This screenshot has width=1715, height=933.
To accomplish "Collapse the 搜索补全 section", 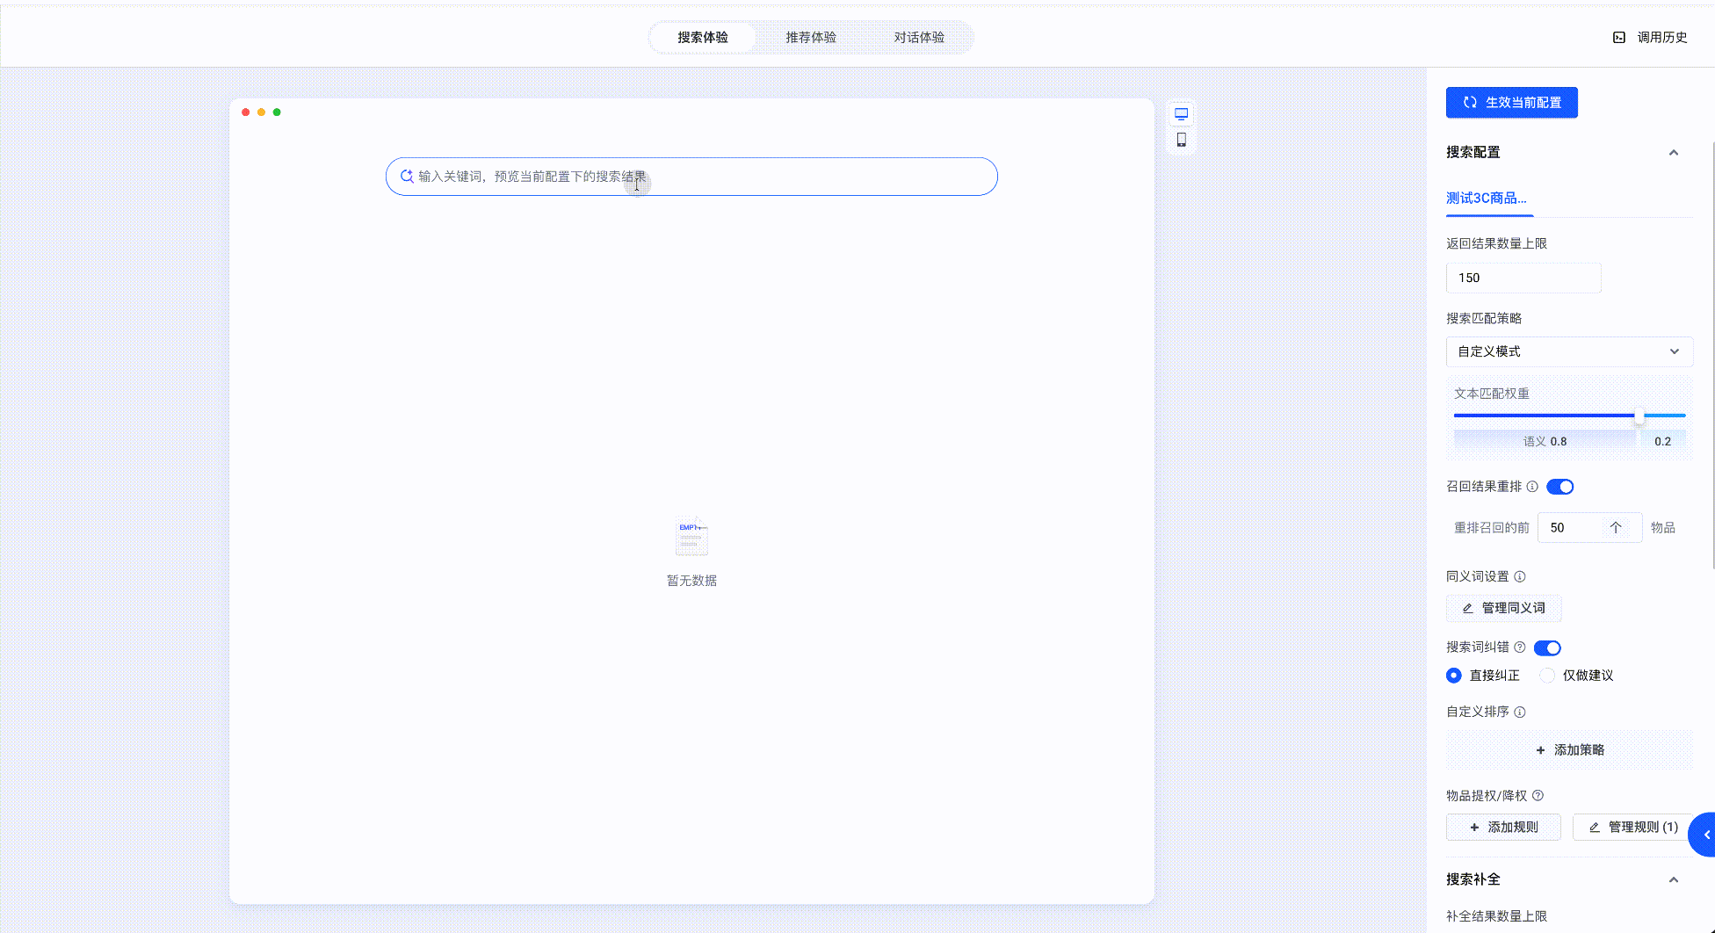I will (1674, 879).
